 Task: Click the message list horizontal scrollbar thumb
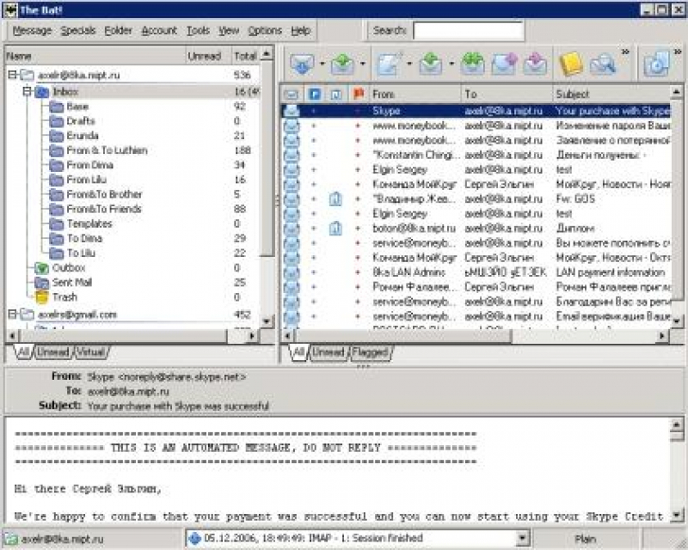[403, 336]
